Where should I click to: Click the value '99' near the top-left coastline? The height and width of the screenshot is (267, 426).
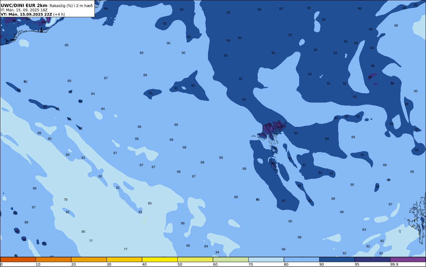[14, 21]
